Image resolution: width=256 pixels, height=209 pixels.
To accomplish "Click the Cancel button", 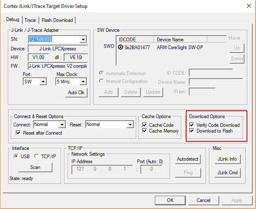I will pyautogui.click(x=204, y=200).
